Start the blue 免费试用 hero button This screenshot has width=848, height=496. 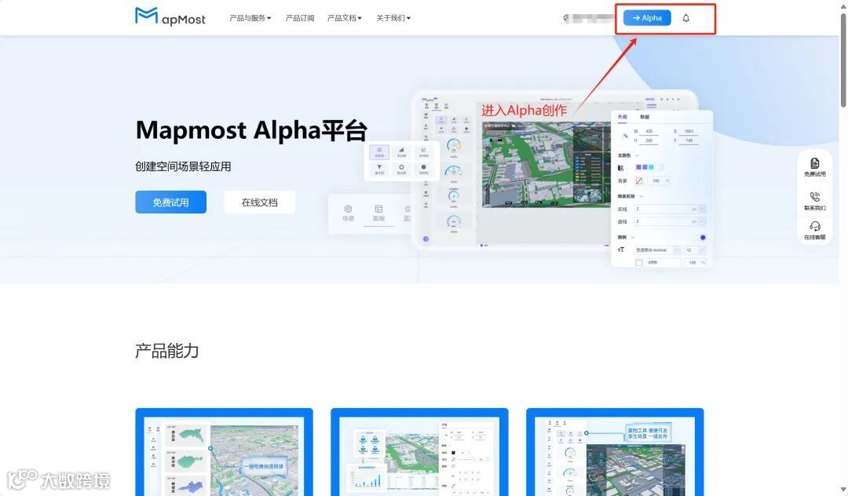pyautogui.click(x=171, y=202)
